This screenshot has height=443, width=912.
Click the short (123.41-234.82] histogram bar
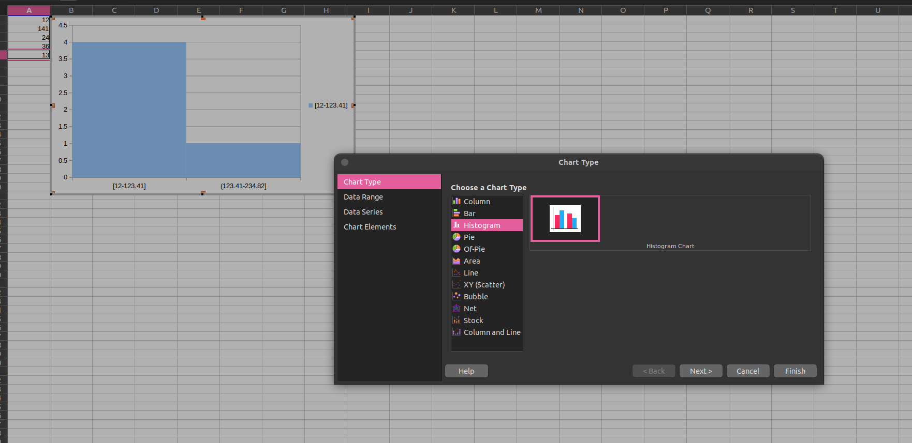coord(243,160)
